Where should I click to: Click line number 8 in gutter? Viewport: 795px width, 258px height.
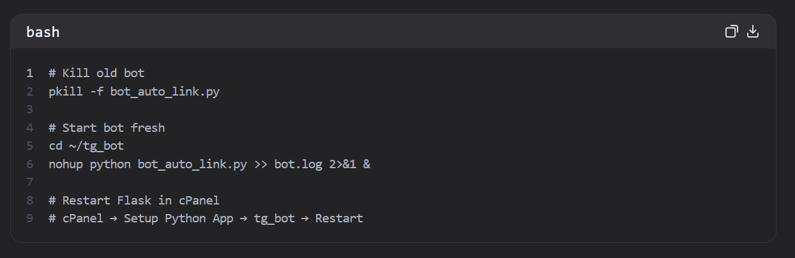pos(29,201)
